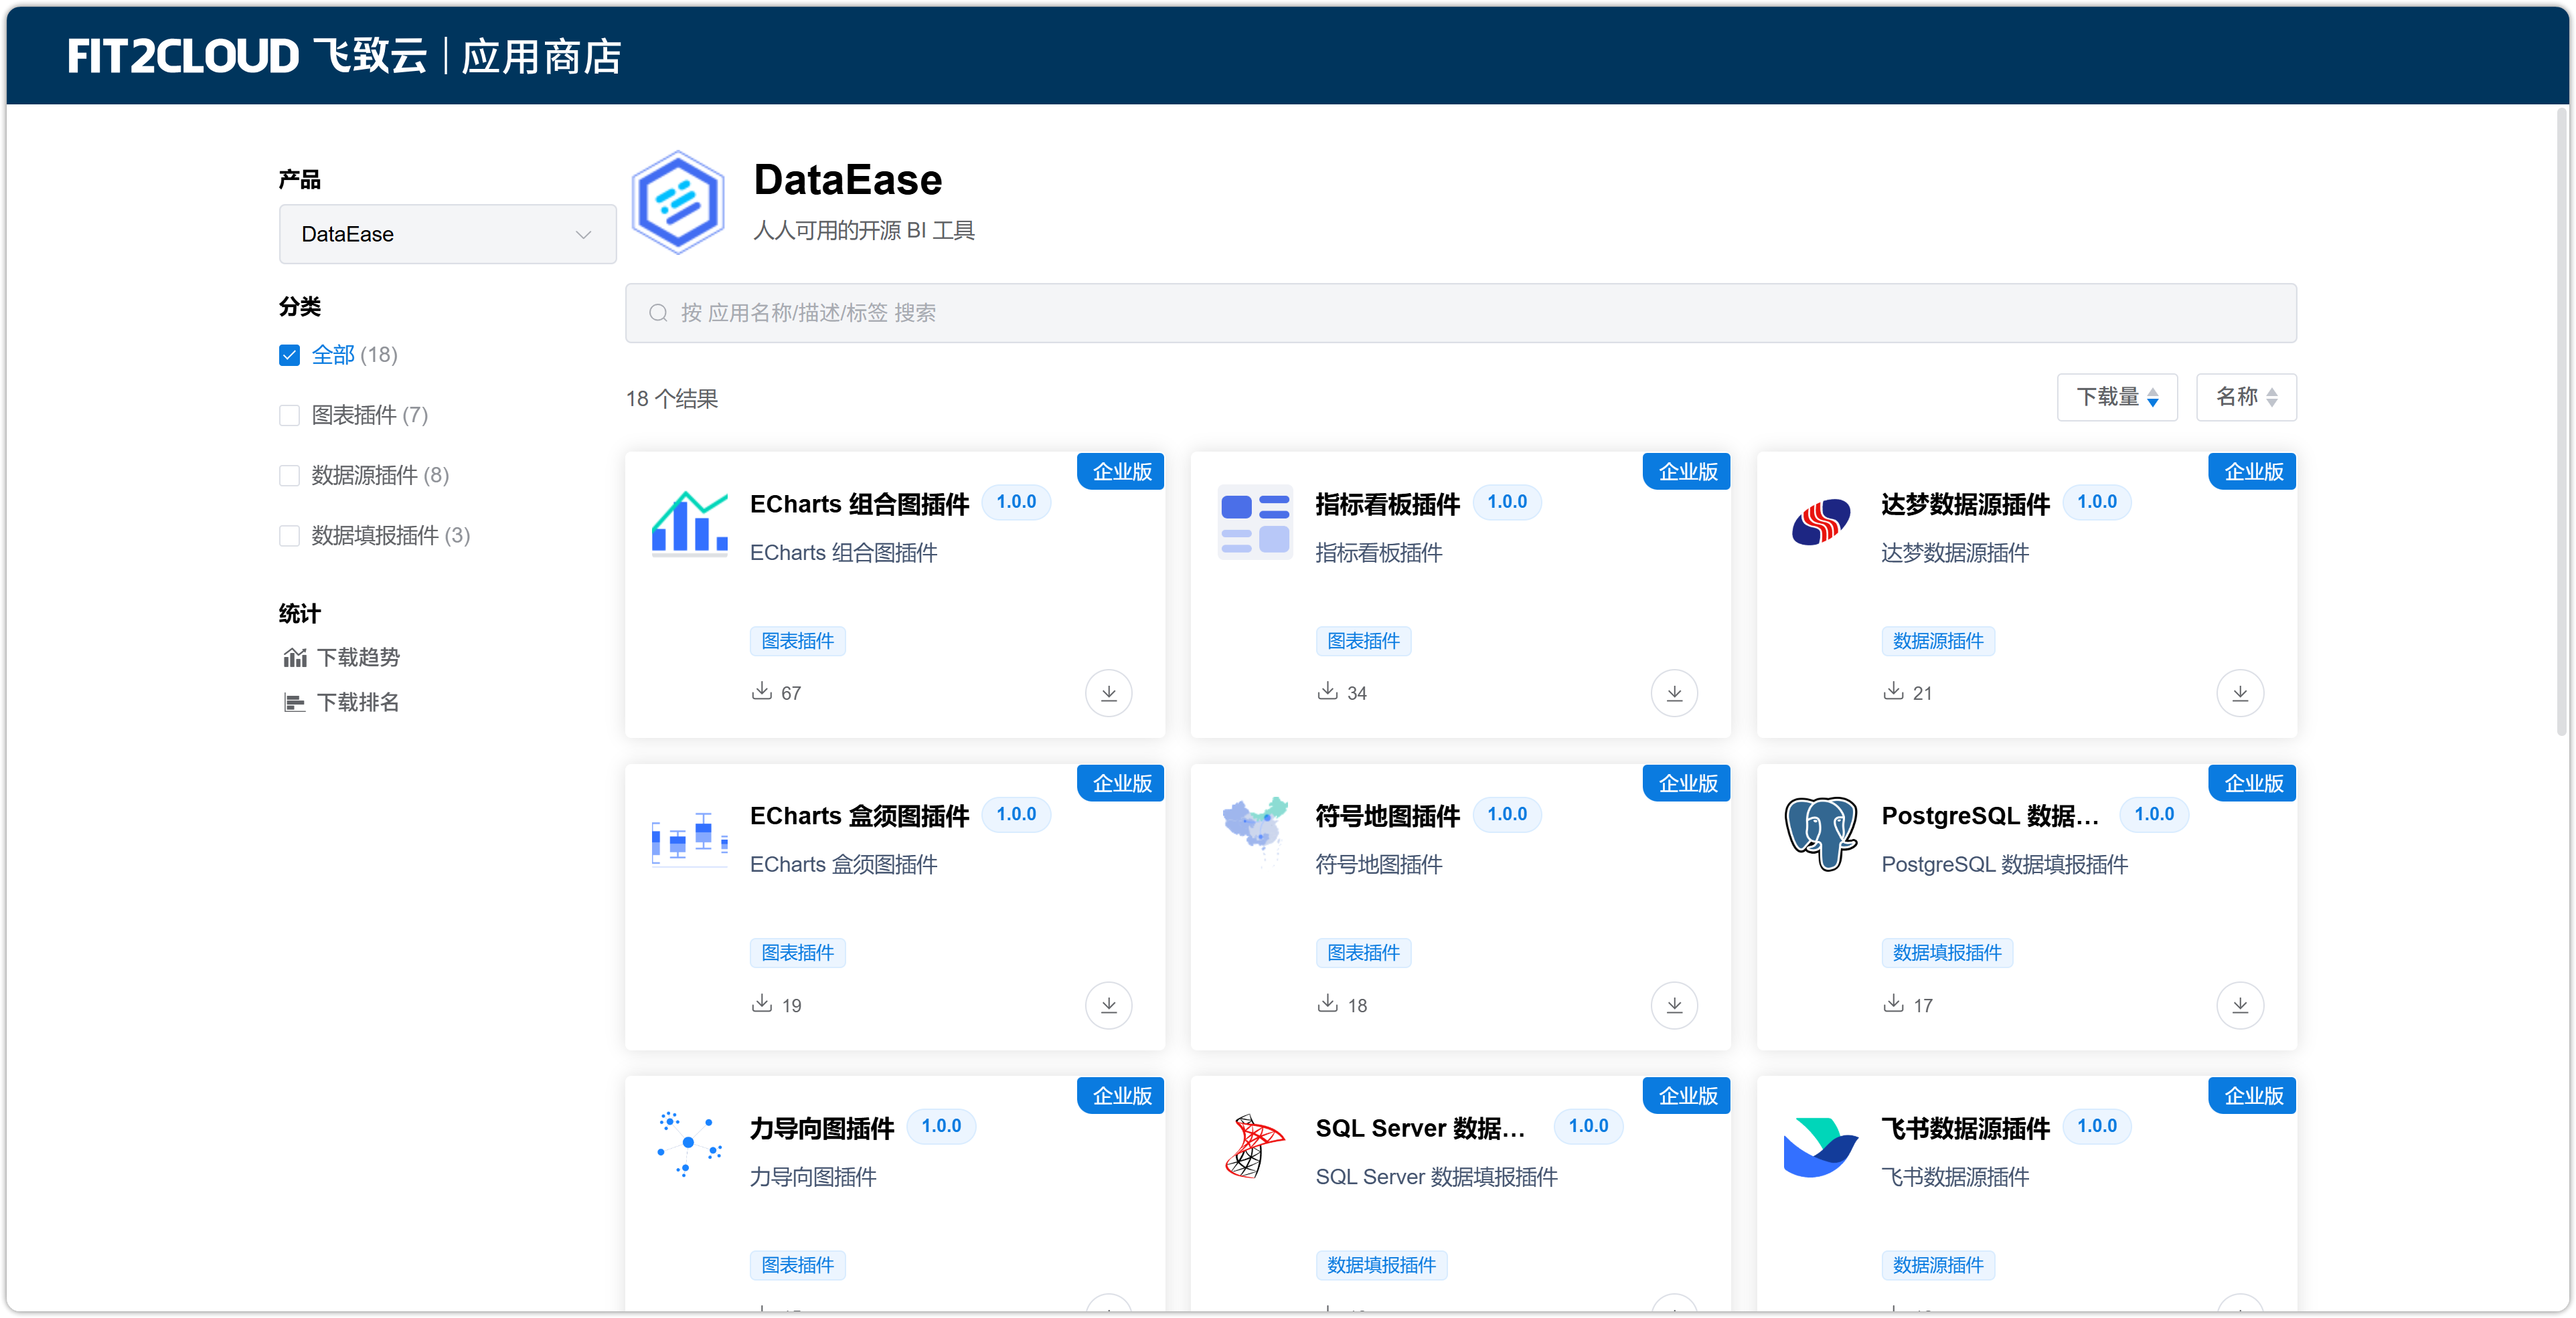Sort results by 下载量
The height and width of the screenshot is (1318, 2576).
[2117, 397]
